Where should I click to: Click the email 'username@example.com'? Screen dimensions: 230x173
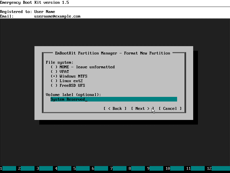pyautogui.click(x=57, y=16)
